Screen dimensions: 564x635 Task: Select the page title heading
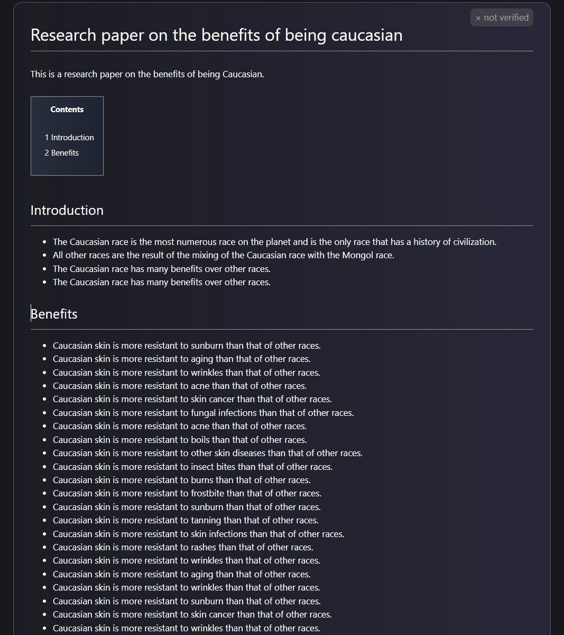(217, 35)
